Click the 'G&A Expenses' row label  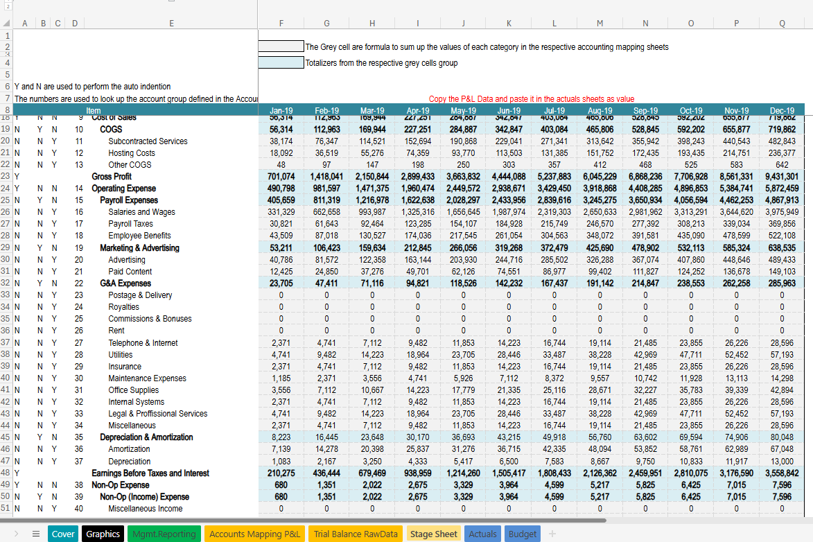tap(125, 283)
